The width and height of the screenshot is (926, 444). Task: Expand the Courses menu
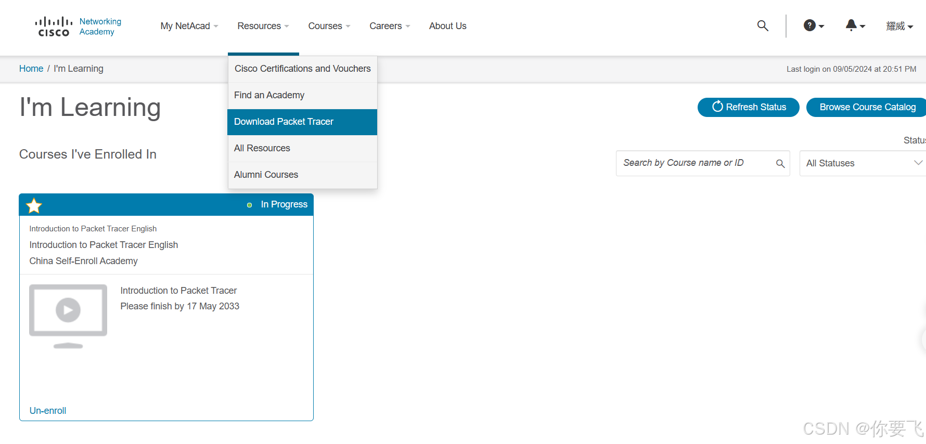329,26
